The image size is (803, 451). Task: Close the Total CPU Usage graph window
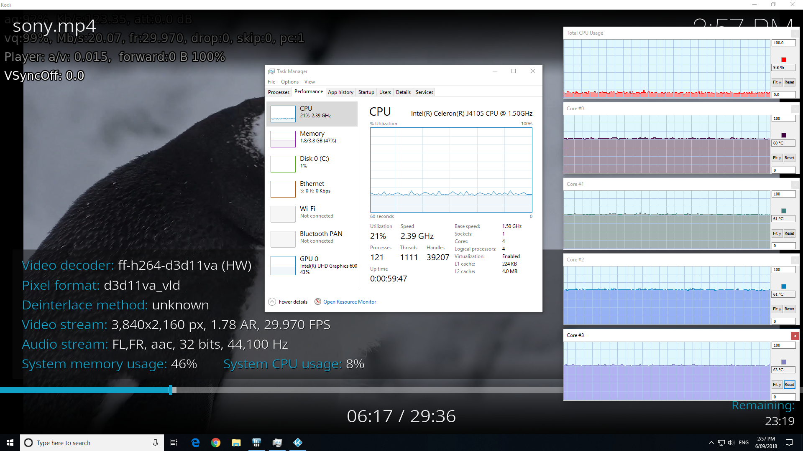(795, 33)
